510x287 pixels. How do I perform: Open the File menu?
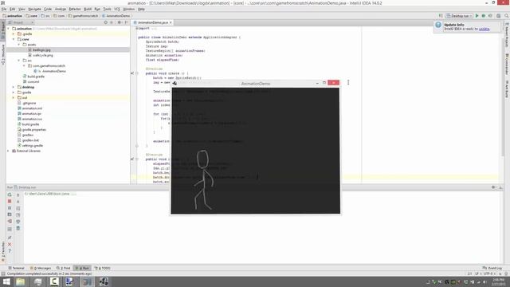tap(4, 9)
